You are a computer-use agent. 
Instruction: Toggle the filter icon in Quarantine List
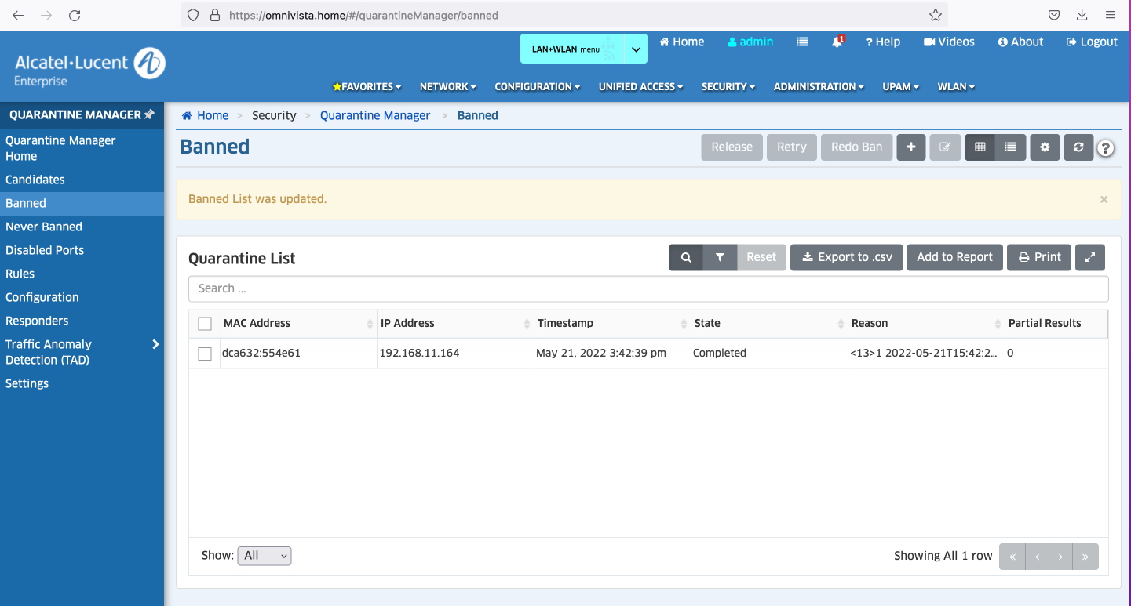tap(720, 257)
